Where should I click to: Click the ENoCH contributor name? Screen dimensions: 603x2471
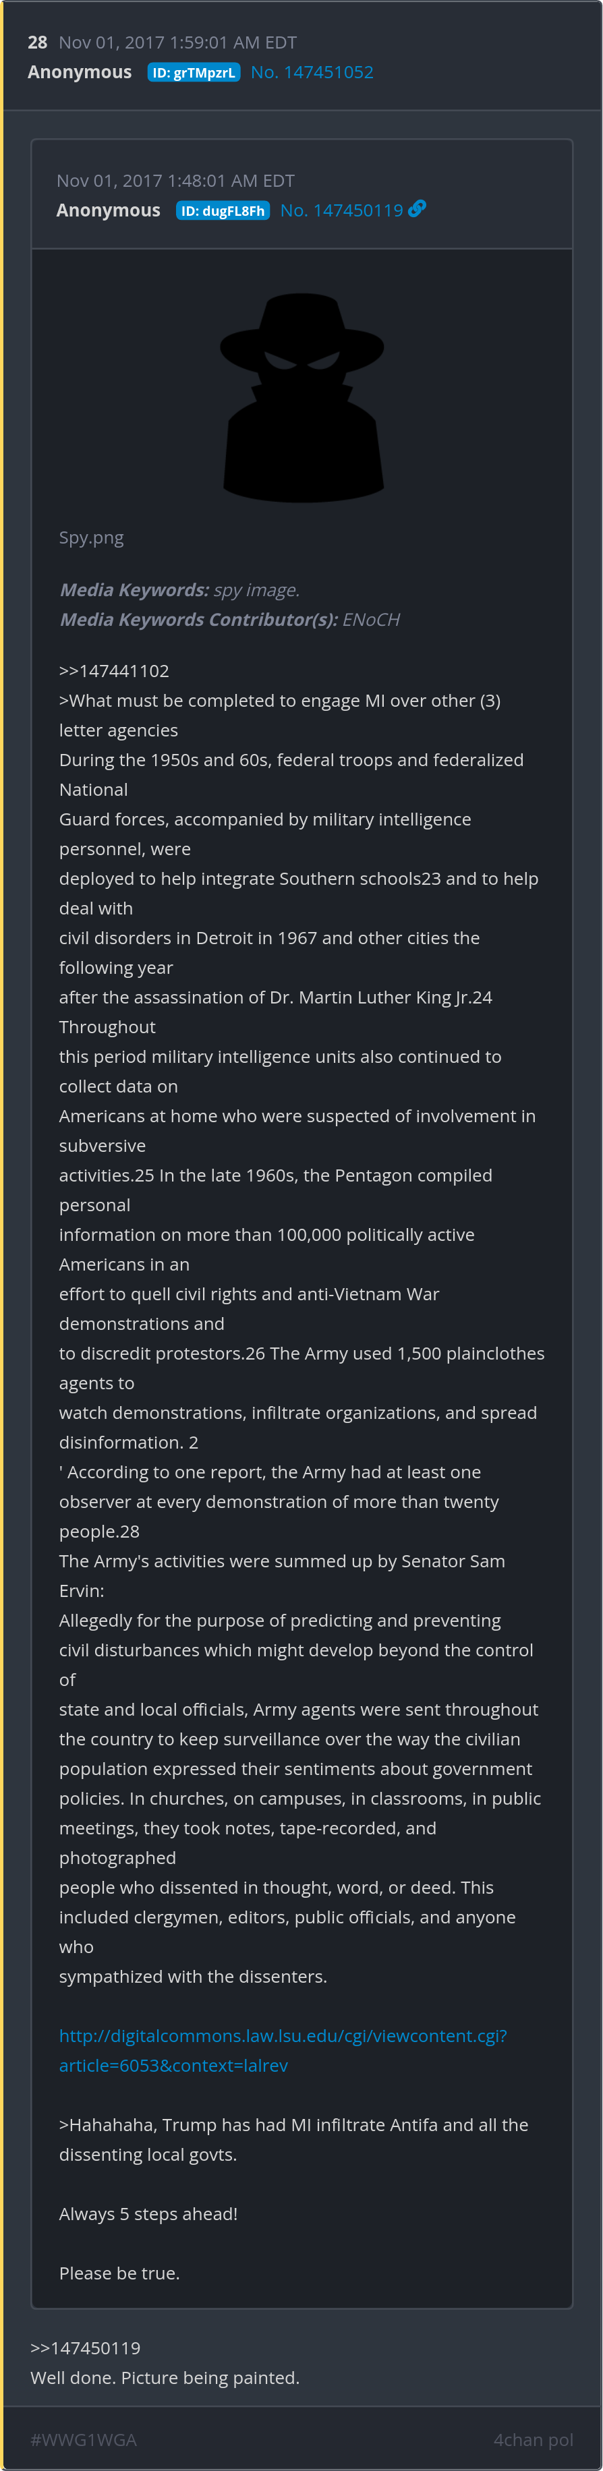tap(371, 620)
